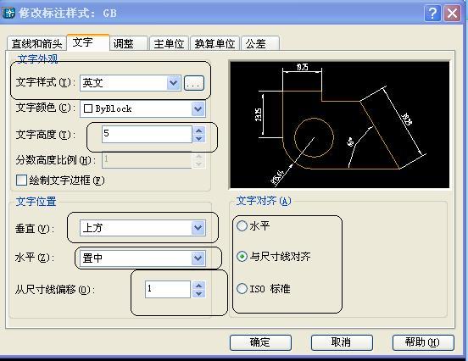Switch to the 公差 tab
468x361 pixels.
coord(260,43)
